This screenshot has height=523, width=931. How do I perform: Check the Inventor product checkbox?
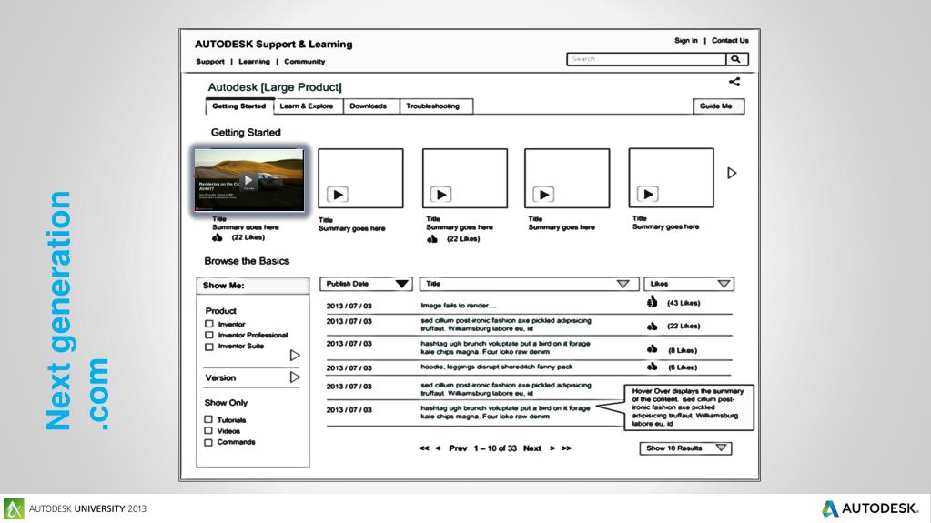coord(209,324)
